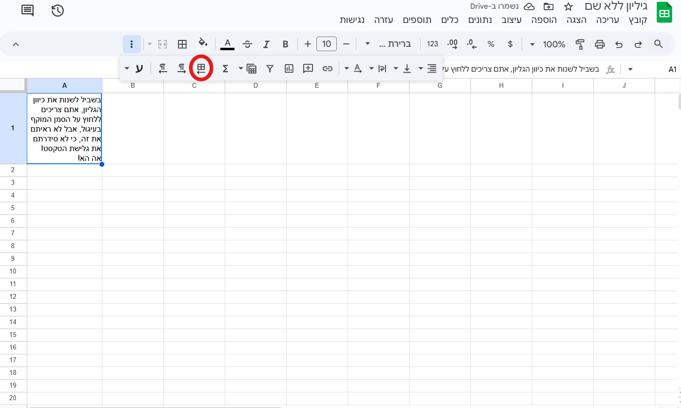
Task: Click the borders grid icon
Action: click(182, 44)
